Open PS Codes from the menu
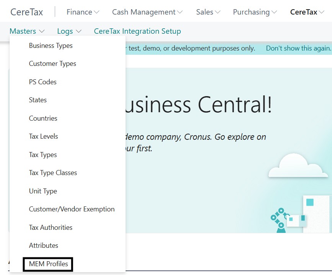The height and width of the screenshot is (275, 332). click(x=43, y=82)
